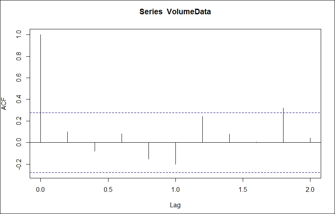Click the 1.0 tick label on y-axis
The image size is (335, 214).
point(19,34)
